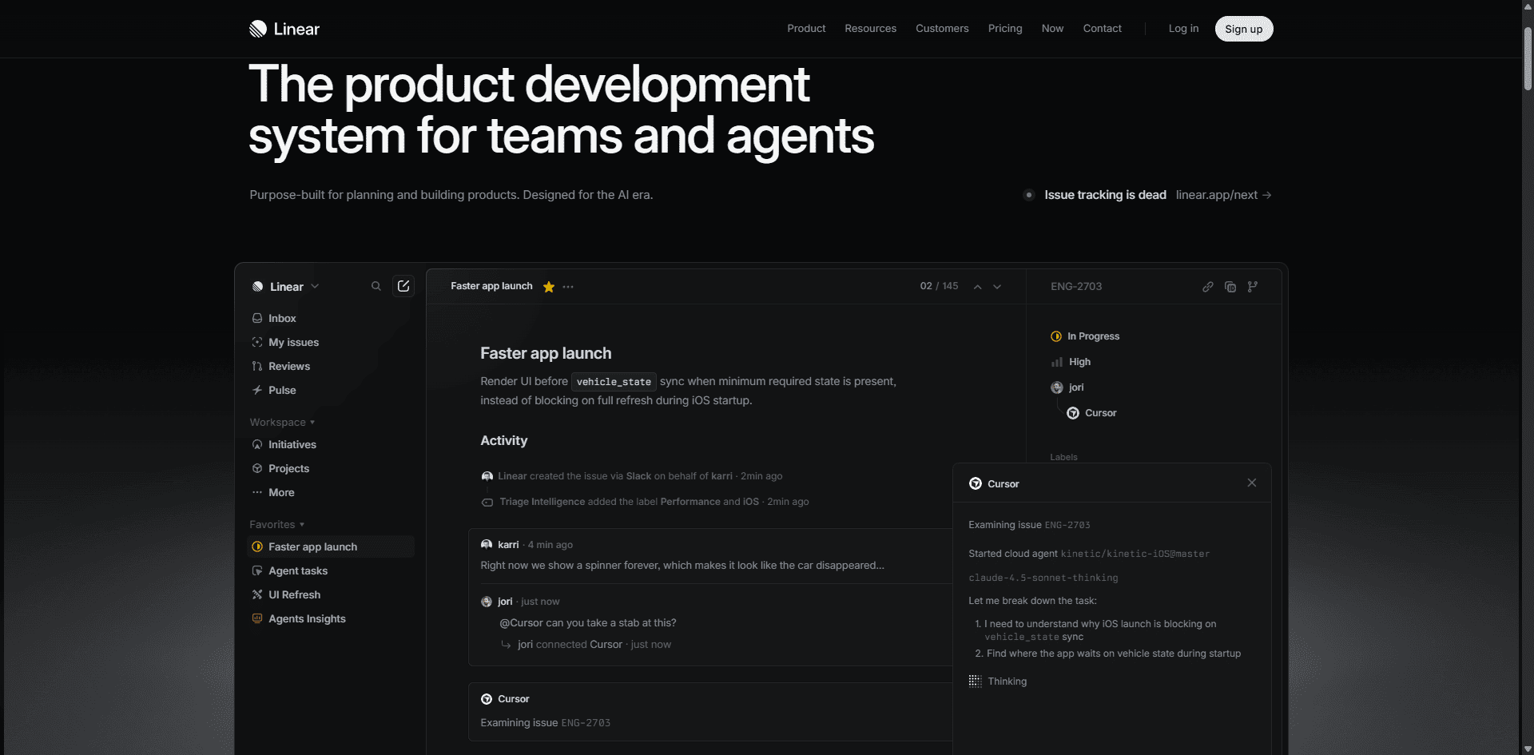
Task: Open the three-dot options next to star
Action: (x=568, y=287)
